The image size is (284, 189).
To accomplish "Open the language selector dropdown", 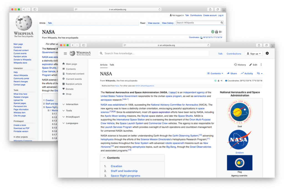I will 260,73.
